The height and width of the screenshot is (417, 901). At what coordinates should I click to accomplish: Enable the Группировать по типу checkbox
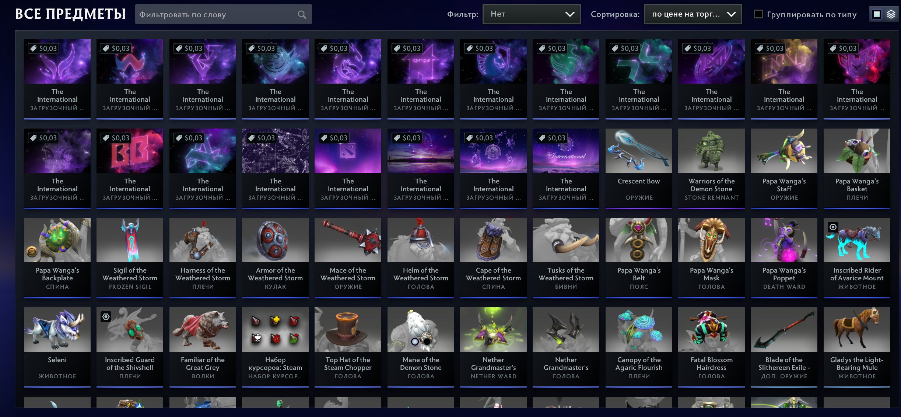click(758, 14)
